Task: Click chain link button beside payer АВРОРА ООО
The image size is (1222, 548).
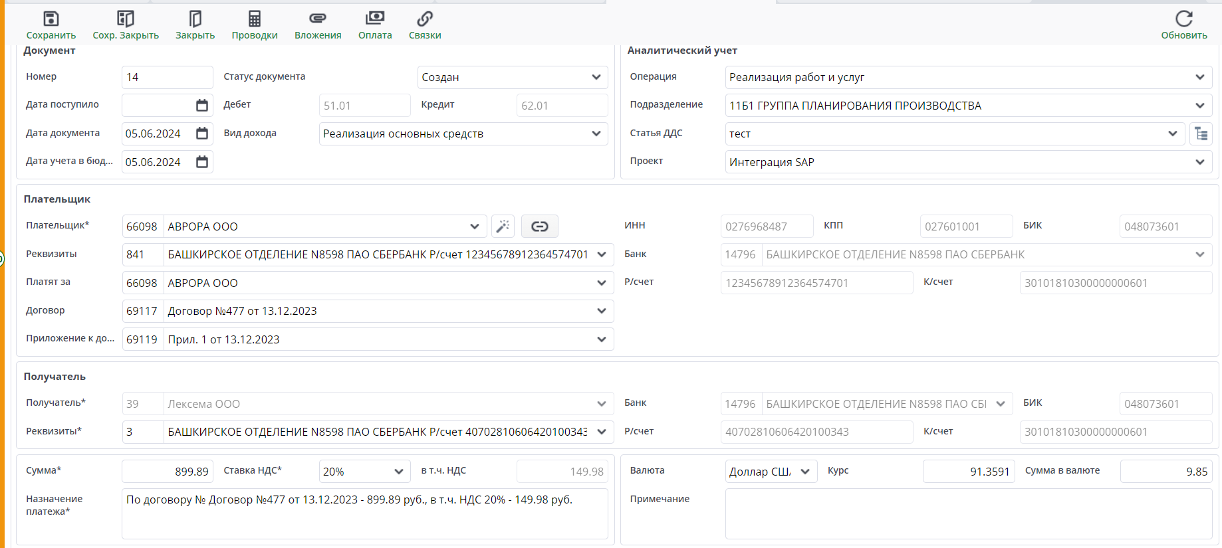Action: (x=540, y=227)
